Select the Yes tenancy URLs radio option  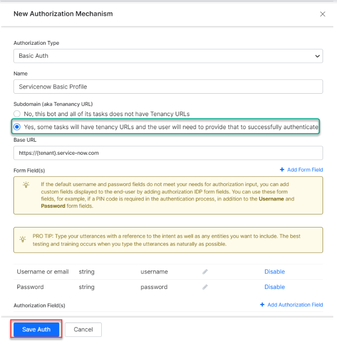pyautogui.click(x=17, y=127)
